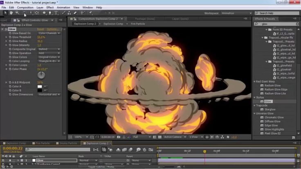The image size is (301, 169).
Task: Click the Color A white swatch
Action: click(40, 87)
